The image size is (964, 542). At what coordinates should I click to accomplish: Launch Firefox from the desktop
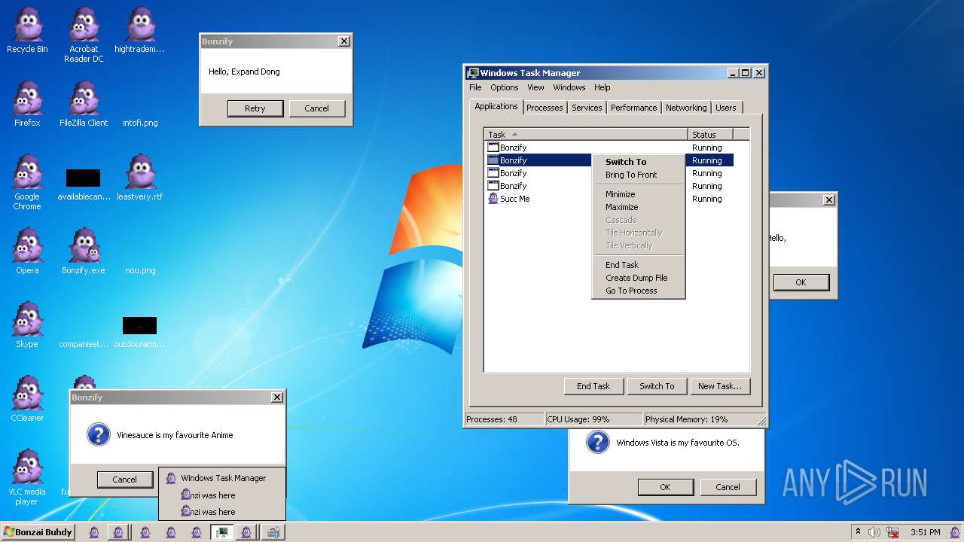[27, 104]
